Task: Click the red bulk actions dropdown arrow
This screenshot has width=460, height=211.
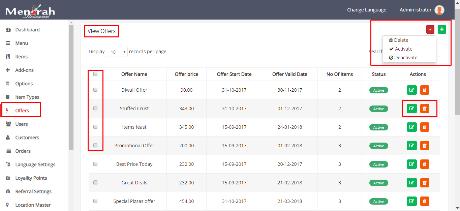Action: click(430, 29)
